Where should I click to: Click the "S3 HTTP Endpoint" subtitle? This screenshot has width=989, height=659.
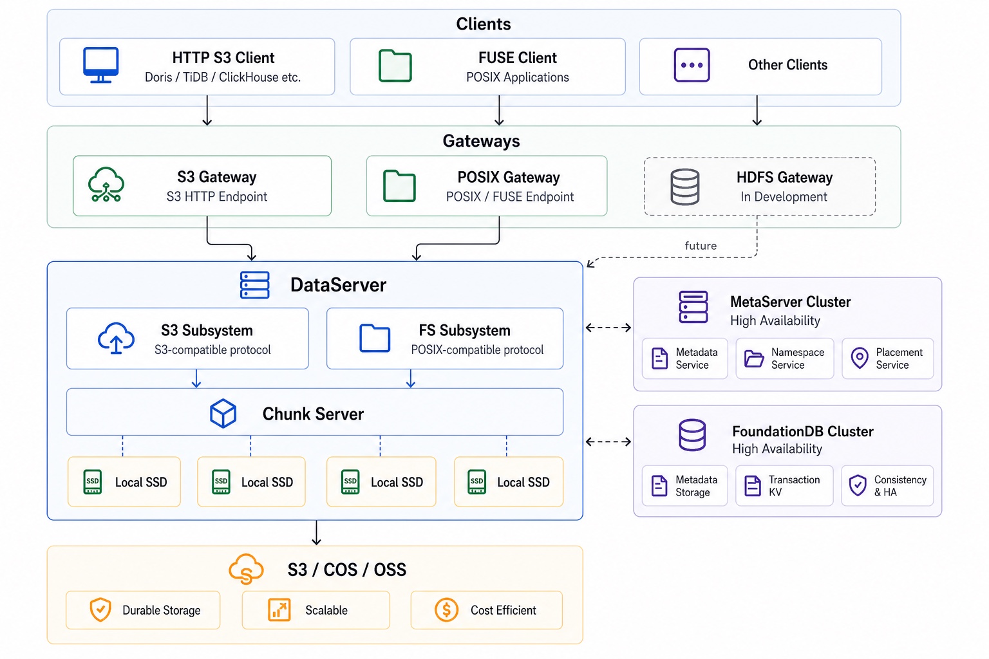pyautogui.click(x=217, y=196)
